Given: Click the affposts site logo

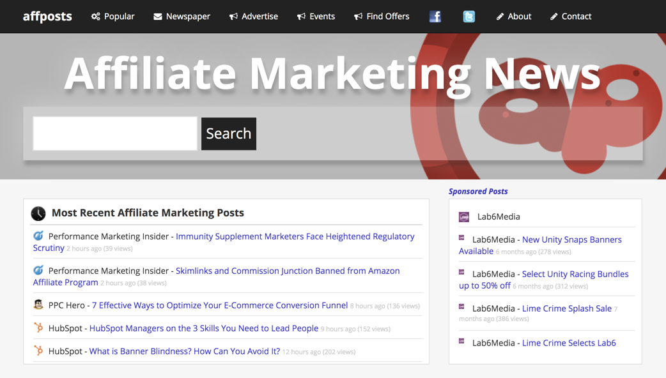Looking at the screenshot, I should tap(47, 17).
